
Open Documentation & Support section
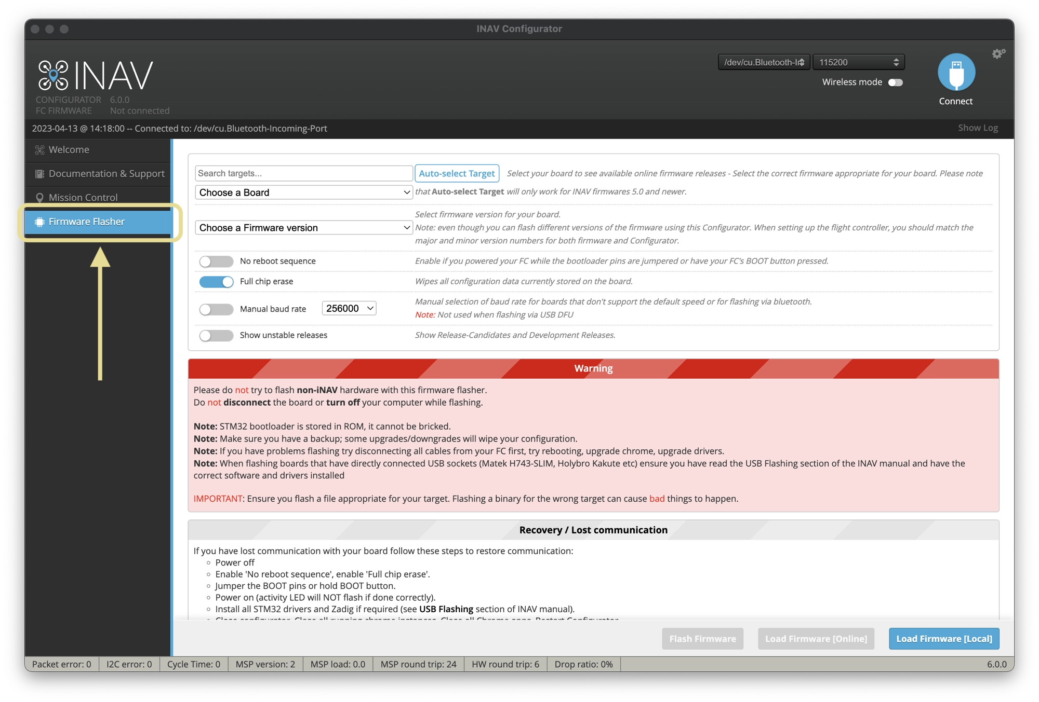(x=106, y=173)
